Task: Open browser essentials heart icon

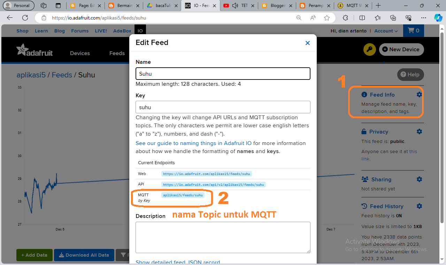Action: pyautogui.click(x=409, y=18)
